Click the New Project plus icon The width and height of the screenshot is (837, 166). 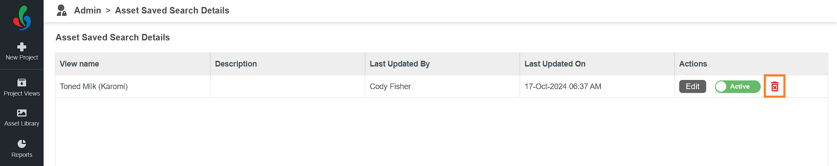click(x=22, y=47)
